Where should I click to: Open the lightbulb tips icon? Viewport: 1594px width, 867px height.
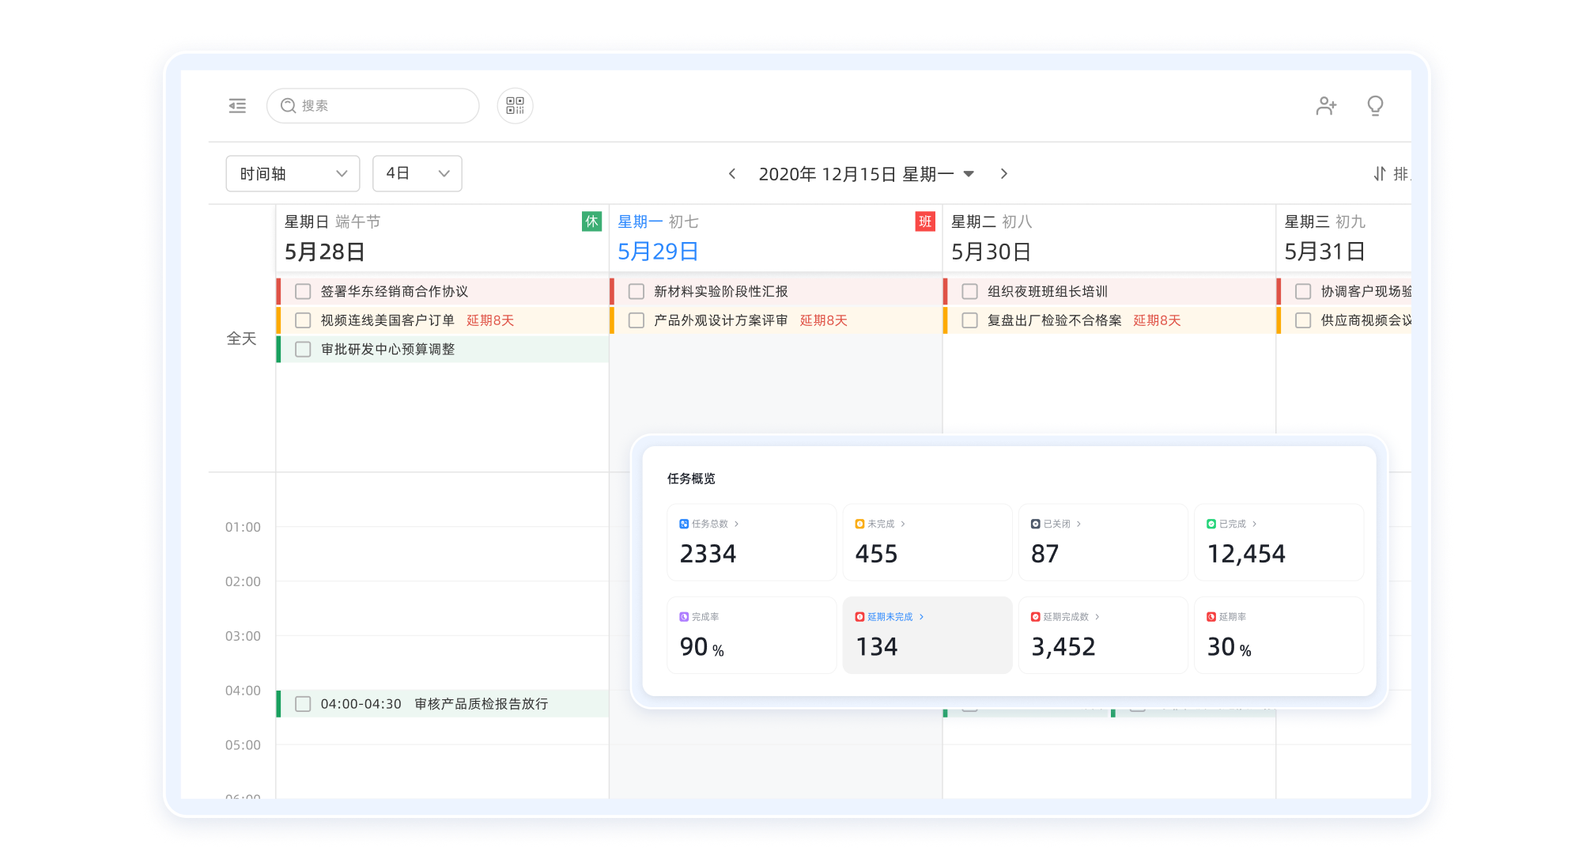pyautogui.click(x=1376, y=106)
